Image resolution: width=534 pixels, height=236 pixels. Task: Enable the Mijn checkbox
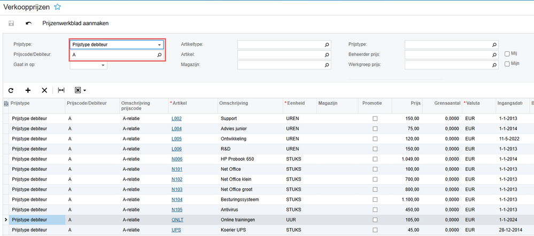(507, 64)
